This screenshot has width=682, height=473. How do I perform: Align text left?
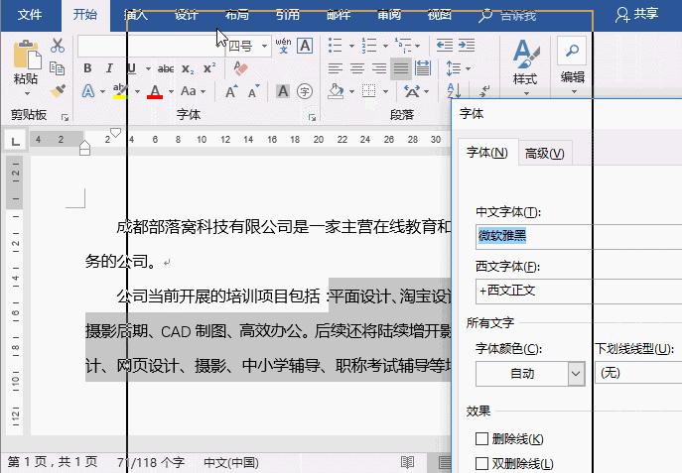pyautogui.click(x=336, y=68)
